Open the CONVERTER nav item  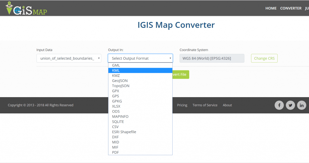point(291,8)
